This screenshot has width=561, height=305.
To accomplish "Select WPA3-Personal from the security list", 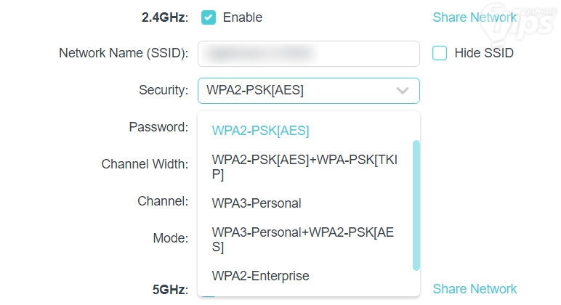I will click(x=257, y=203).
